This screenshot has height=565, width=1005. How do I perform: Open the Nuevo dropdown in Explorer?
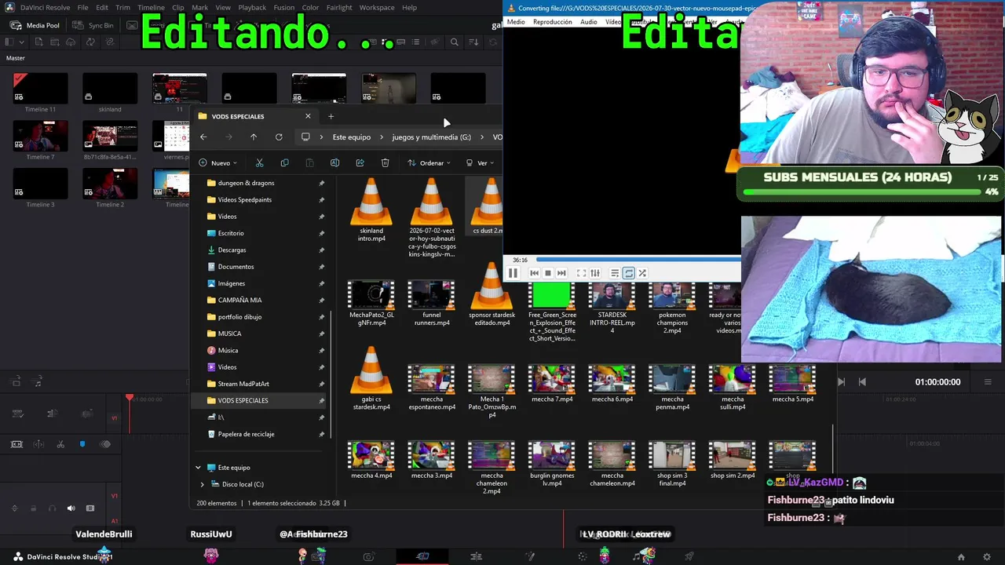pyautogui.click(x=218, y=163)
